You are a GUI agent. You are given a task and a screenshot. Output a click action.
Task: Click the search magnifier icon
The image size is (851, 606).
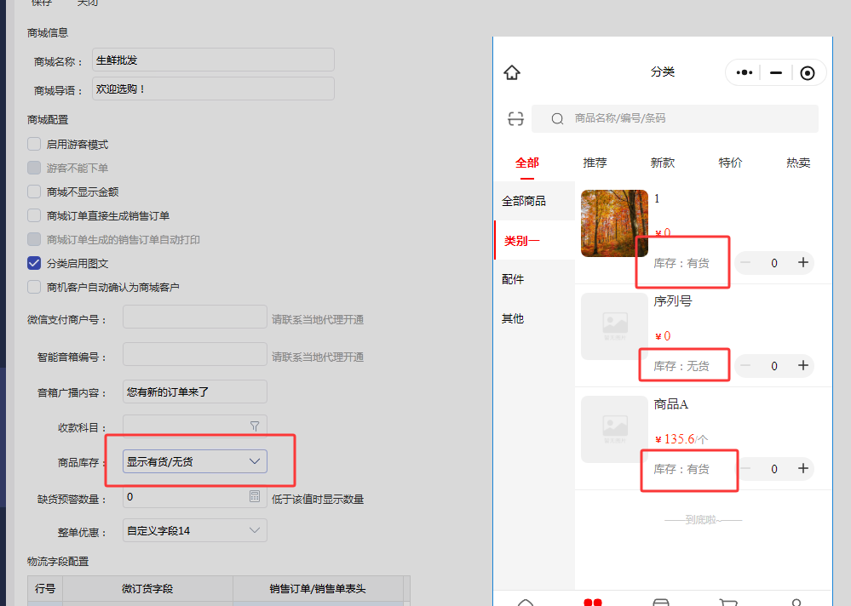(x=557, y=119)
